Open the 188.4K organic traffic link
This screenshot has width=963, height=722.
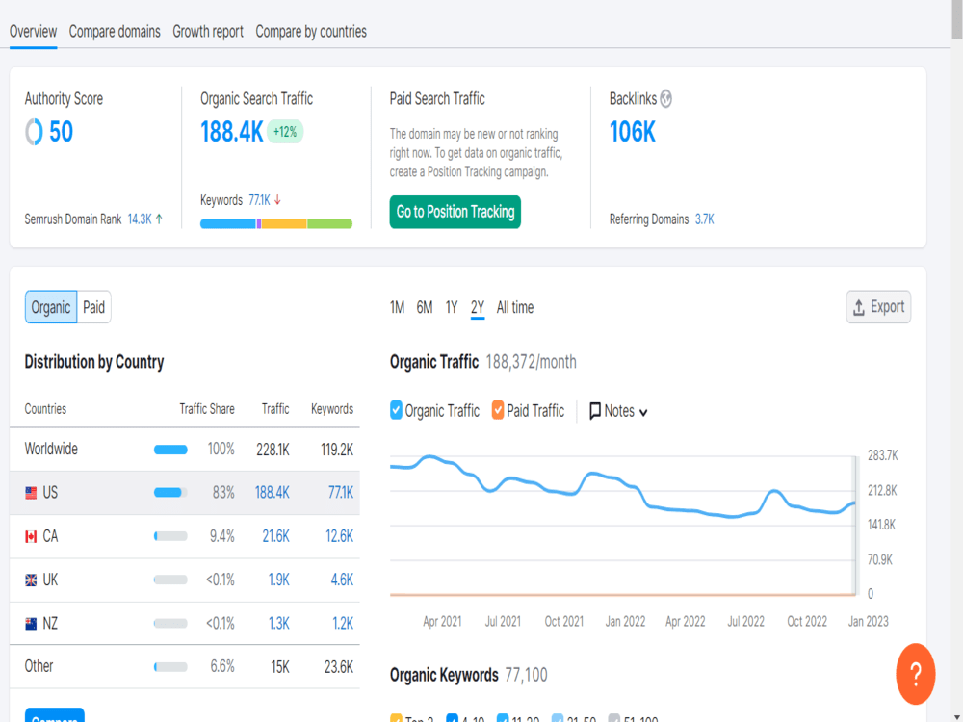point(231,132)
